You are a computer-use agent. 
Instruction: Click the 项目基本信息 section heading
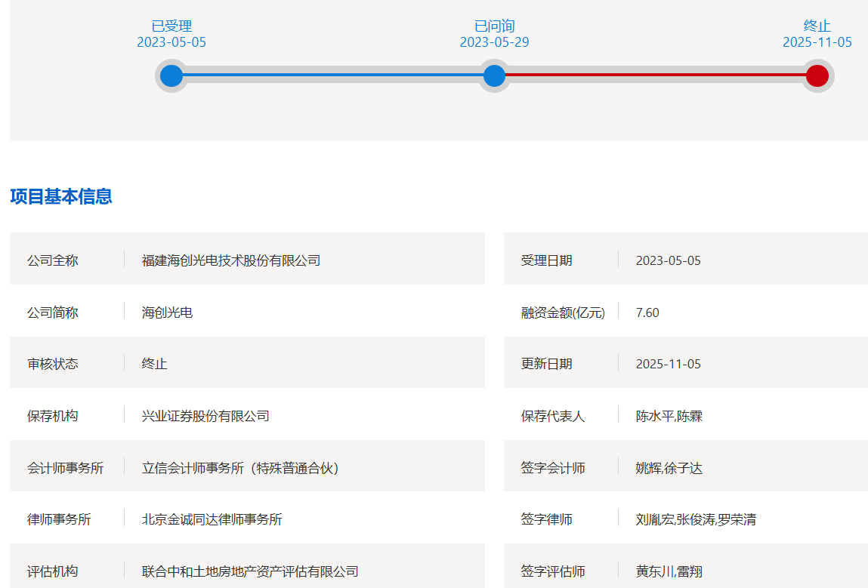pos(61,197)
